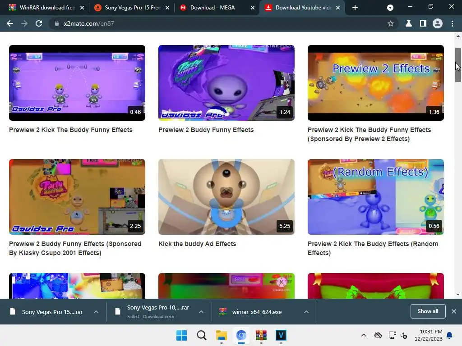This screenshot has width=462, height=346.
Task: Bookmark this page with the star
Action: pyautogui.click(x=390, y=23)
